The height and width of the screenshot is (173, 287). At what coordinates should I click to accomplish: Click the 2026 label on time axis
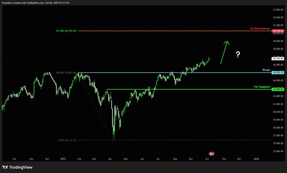pyautogui.click(x=256, y=159)
